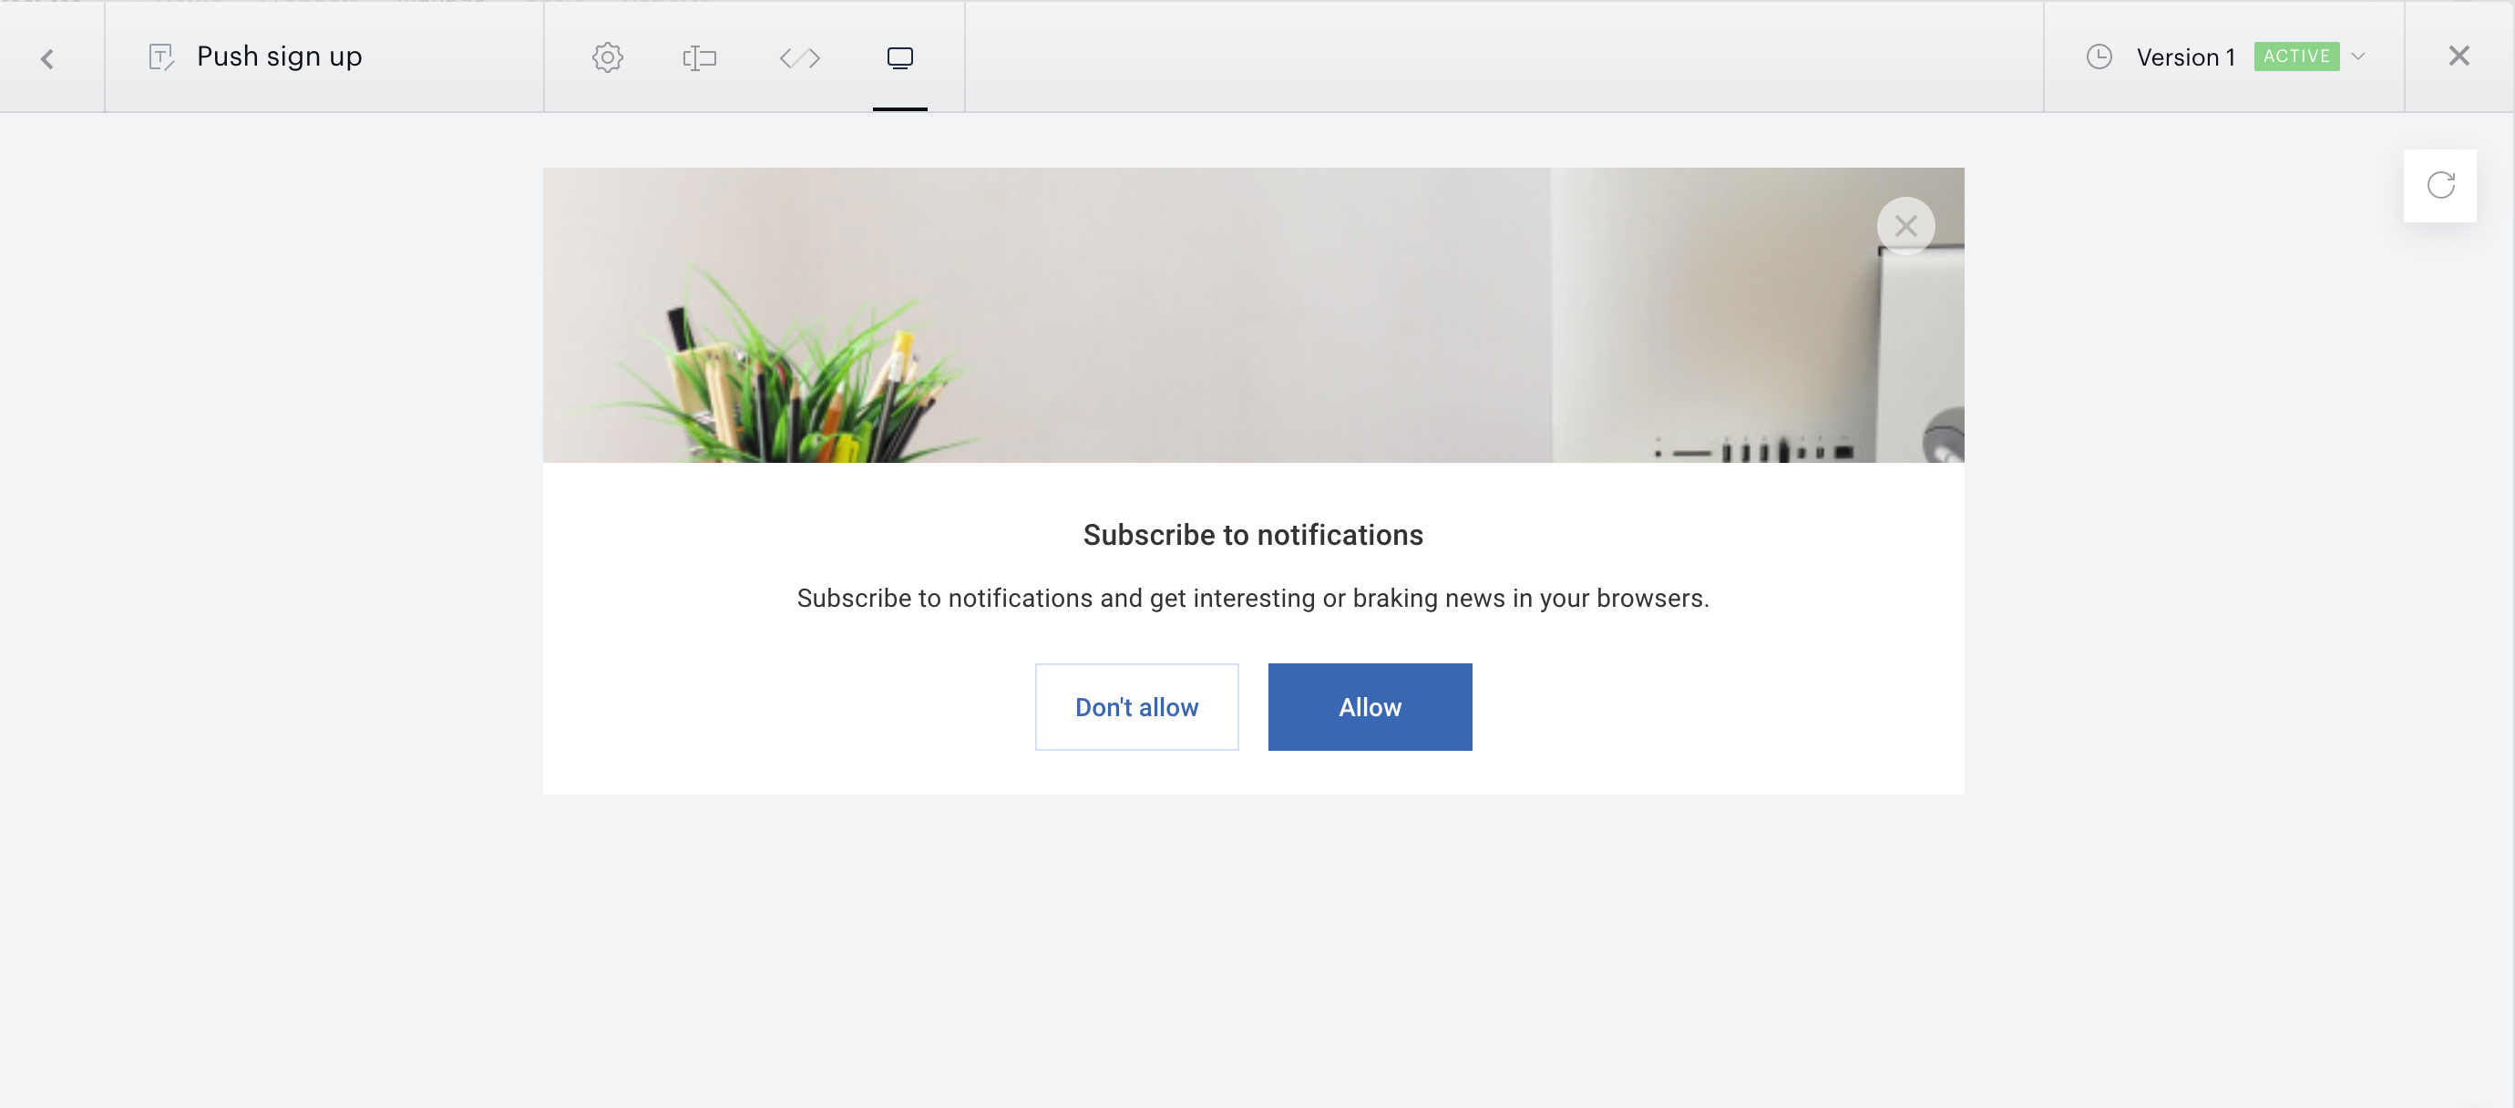Select the preview monitor tab
The width and height of the screenshot is (2515, 1108).
(x=900, y=57)
